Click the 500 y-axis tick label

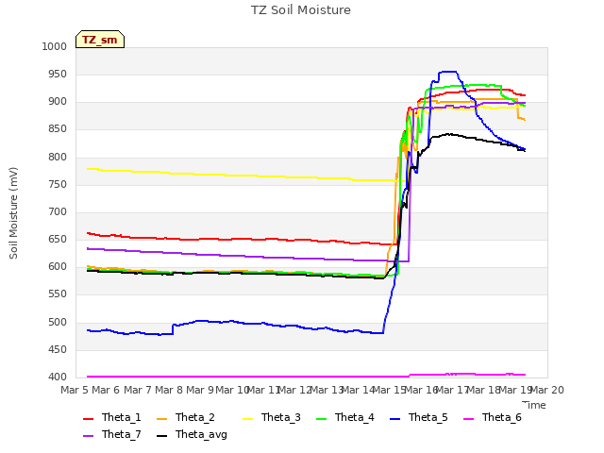(x=58, y=322)
